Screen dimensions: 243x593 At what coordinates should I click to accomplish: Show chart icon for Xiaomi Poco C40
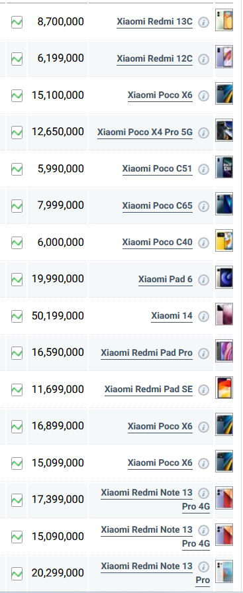click(x=17, y=243)
